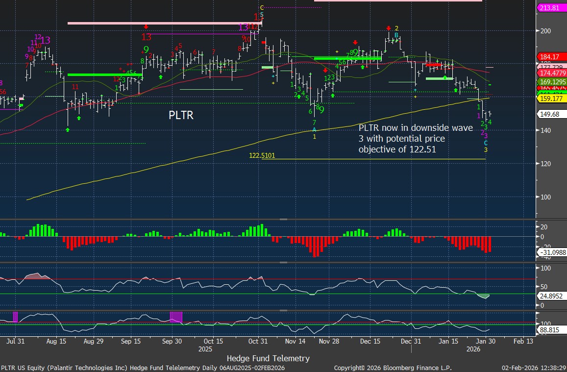Screen dimensions: 567x372
Task: Click the -31.0988 histogram value tag
Action: pos(552,252)
